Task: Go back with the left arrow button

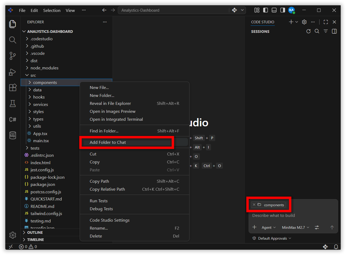Action: pyautogui.click(x=104, y=10)
